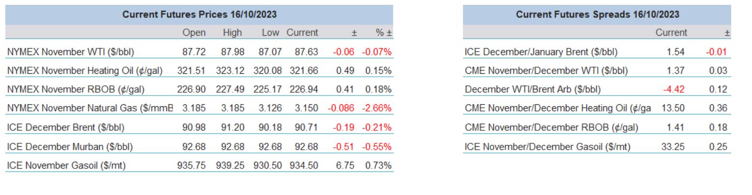Click the ICE November/December Gasoil spread label

[x=547, y=146]
